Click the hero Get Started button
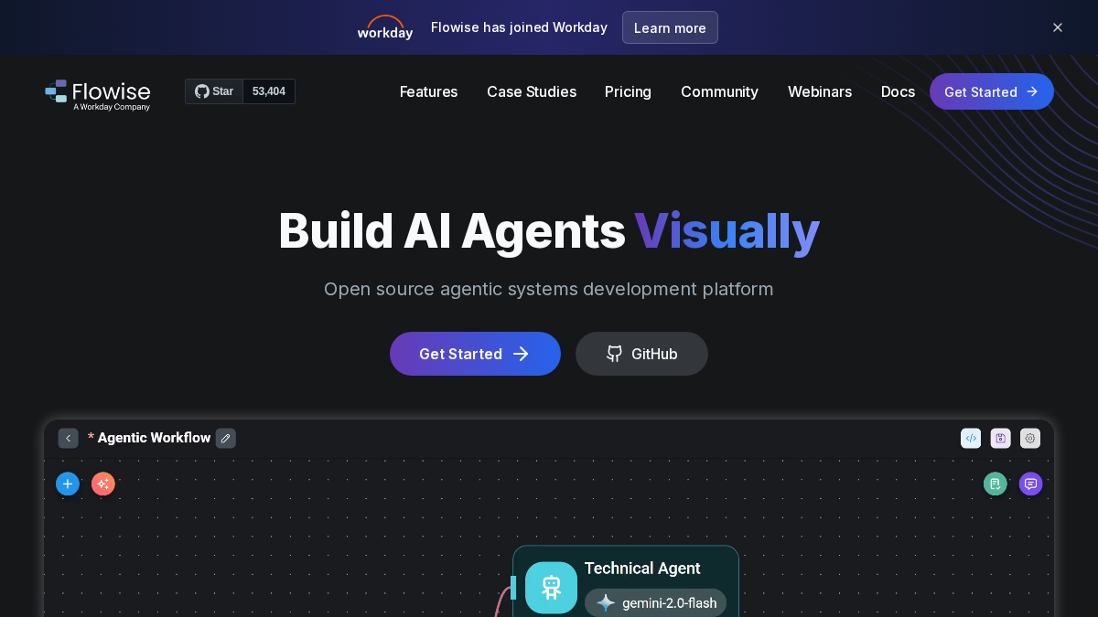The width and height of the screenshot is (1098, 617). pyautogui.click(x=475, y=354)
